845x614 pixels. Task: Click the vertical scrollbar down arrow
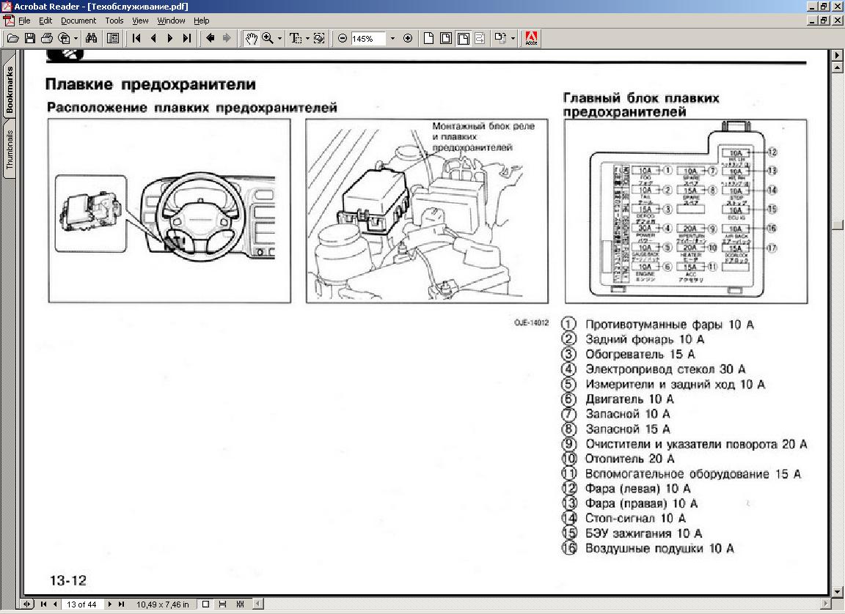pos(838,591)
